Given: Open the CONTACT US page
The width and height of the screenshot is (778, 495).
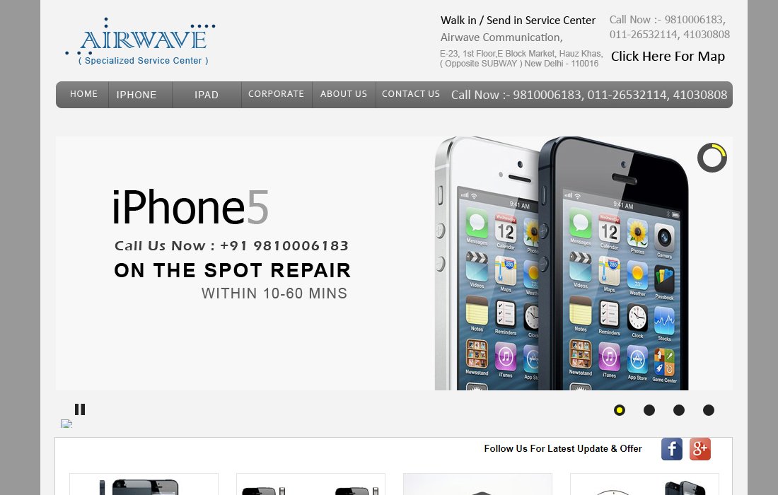Looking at the screenshot, I should point(411,94).
